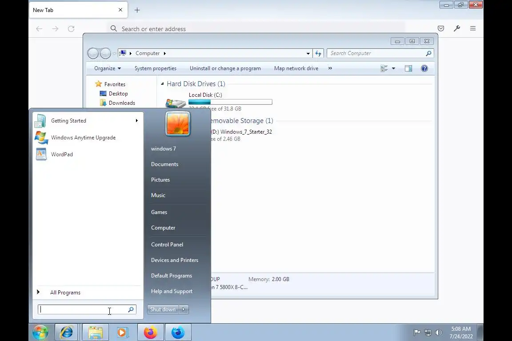512x341 pixels.
Task: Open Windows Media Player from taskbar
Action: [122, 333]
